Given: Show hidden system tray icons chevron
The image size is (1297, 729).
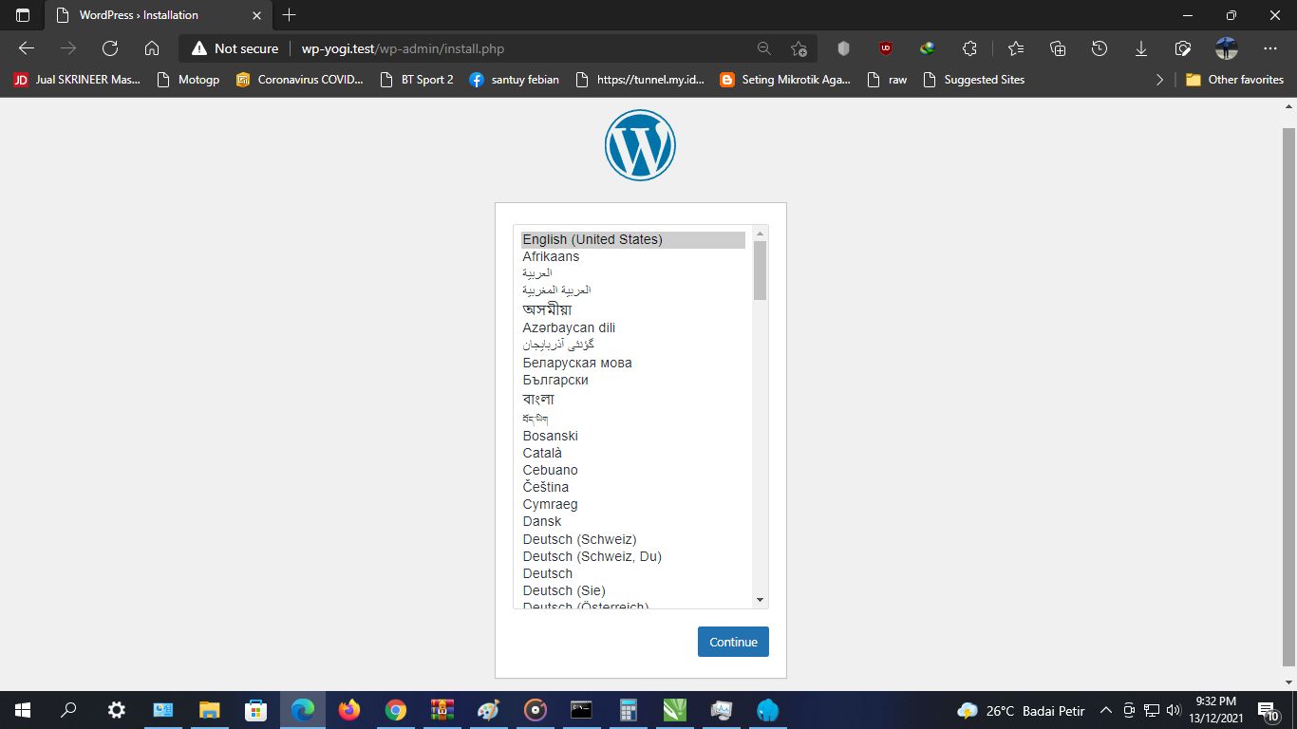Looking at the screenshot, I should click(x=1105, y=709).
